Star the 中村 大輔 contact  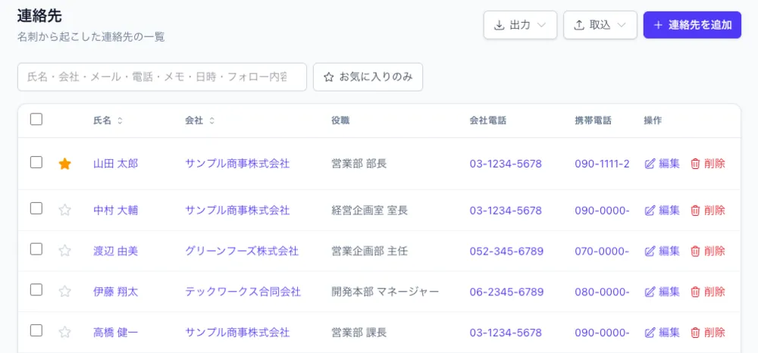[64, 210]
